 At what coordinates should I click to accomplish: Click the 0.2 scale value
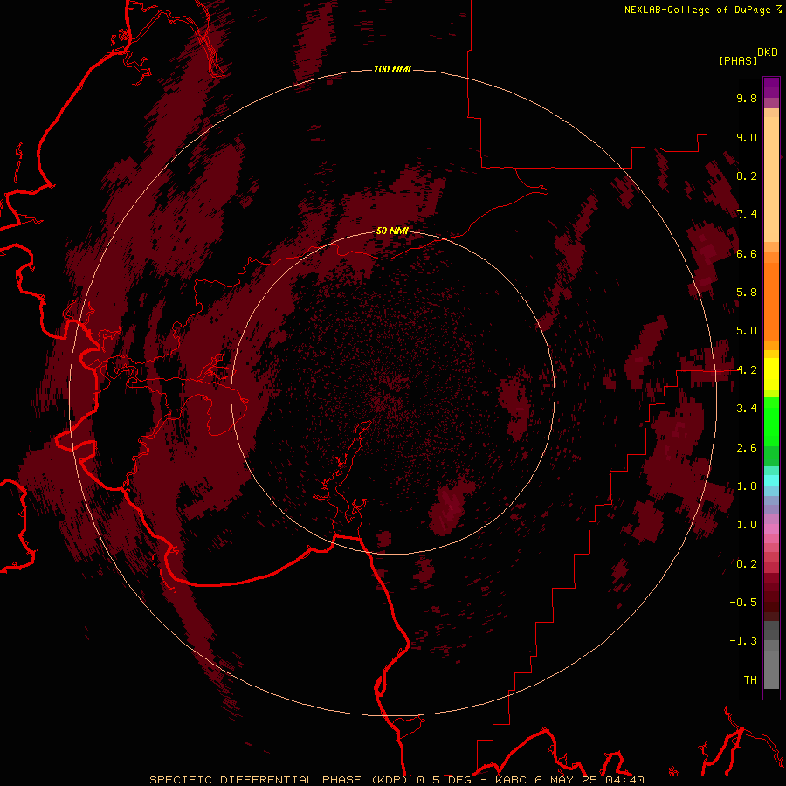(x=747, y=564)
